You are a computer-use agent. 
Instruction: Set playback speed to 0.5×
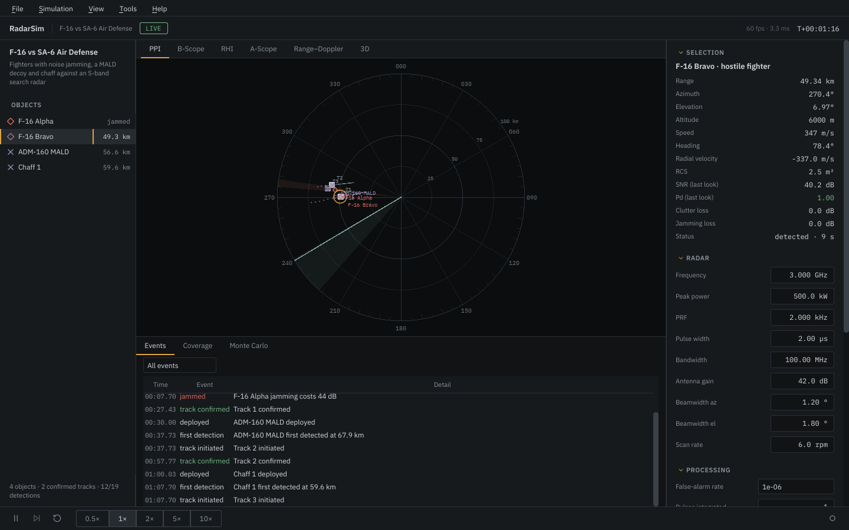click(93, 519)
